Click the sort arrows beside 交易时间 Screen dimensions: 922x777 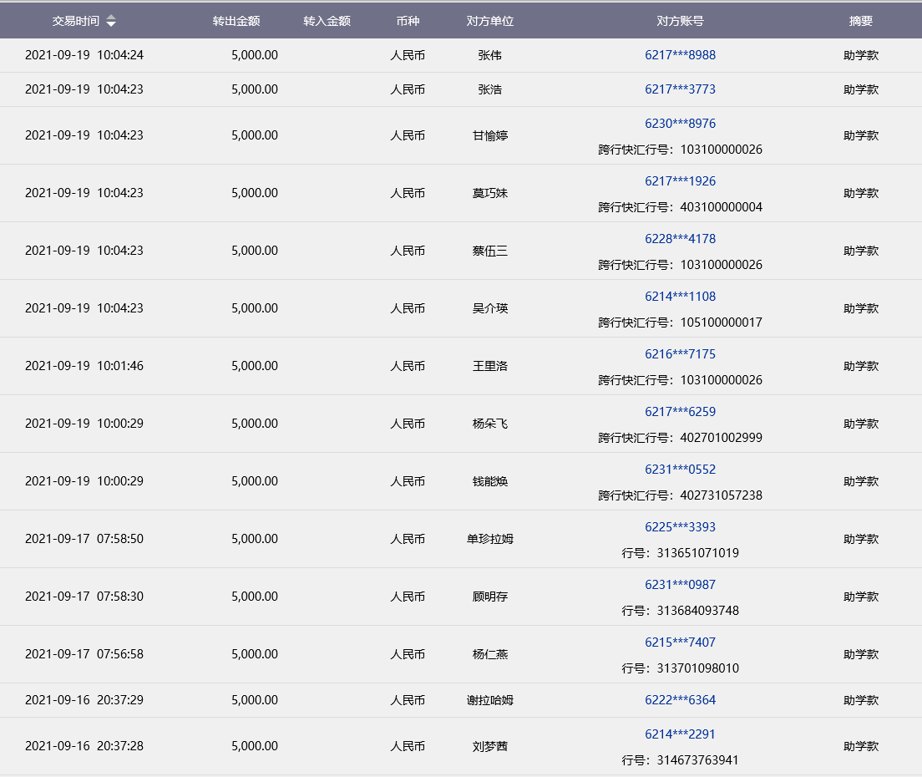(x=111, y=21)
